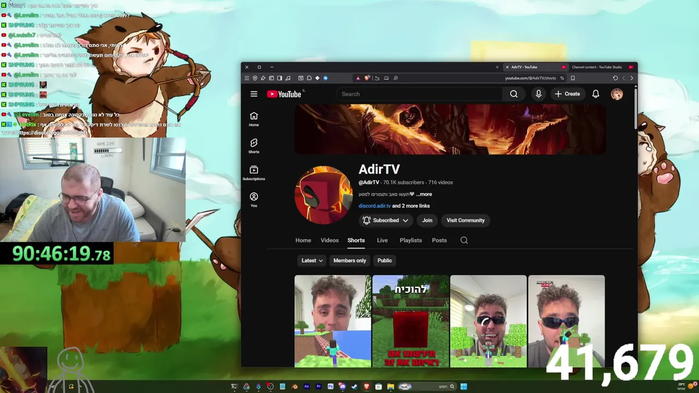Screen dimensions: 699x393
Task: Open the Brave main hamburger menu
Action: pos(246,78)
